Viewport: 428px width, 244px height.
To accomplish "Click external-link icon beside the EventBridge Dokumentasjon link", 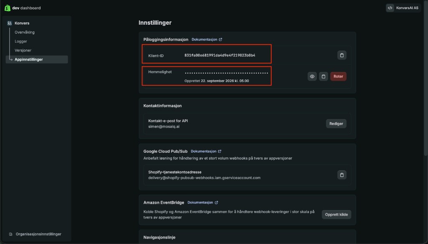I will tap(217, 203).
